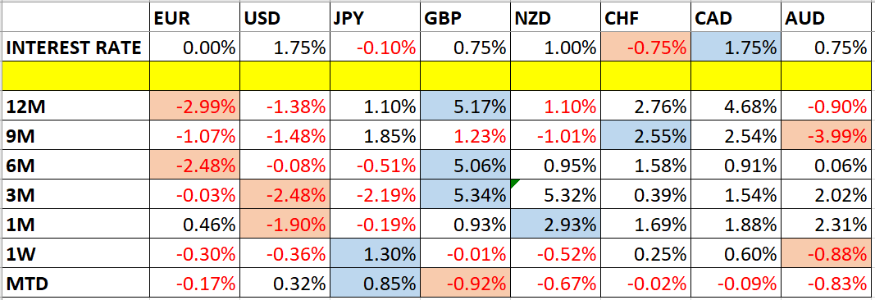Click the MTD row label
Viewport: 875px width, 300px height.
coord(75,282)
